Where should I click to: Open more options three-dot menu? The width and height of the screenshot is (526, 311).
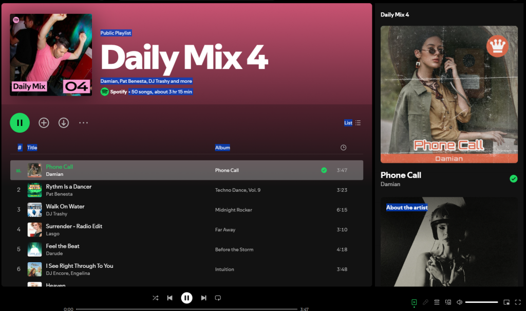tap(84, 123)
